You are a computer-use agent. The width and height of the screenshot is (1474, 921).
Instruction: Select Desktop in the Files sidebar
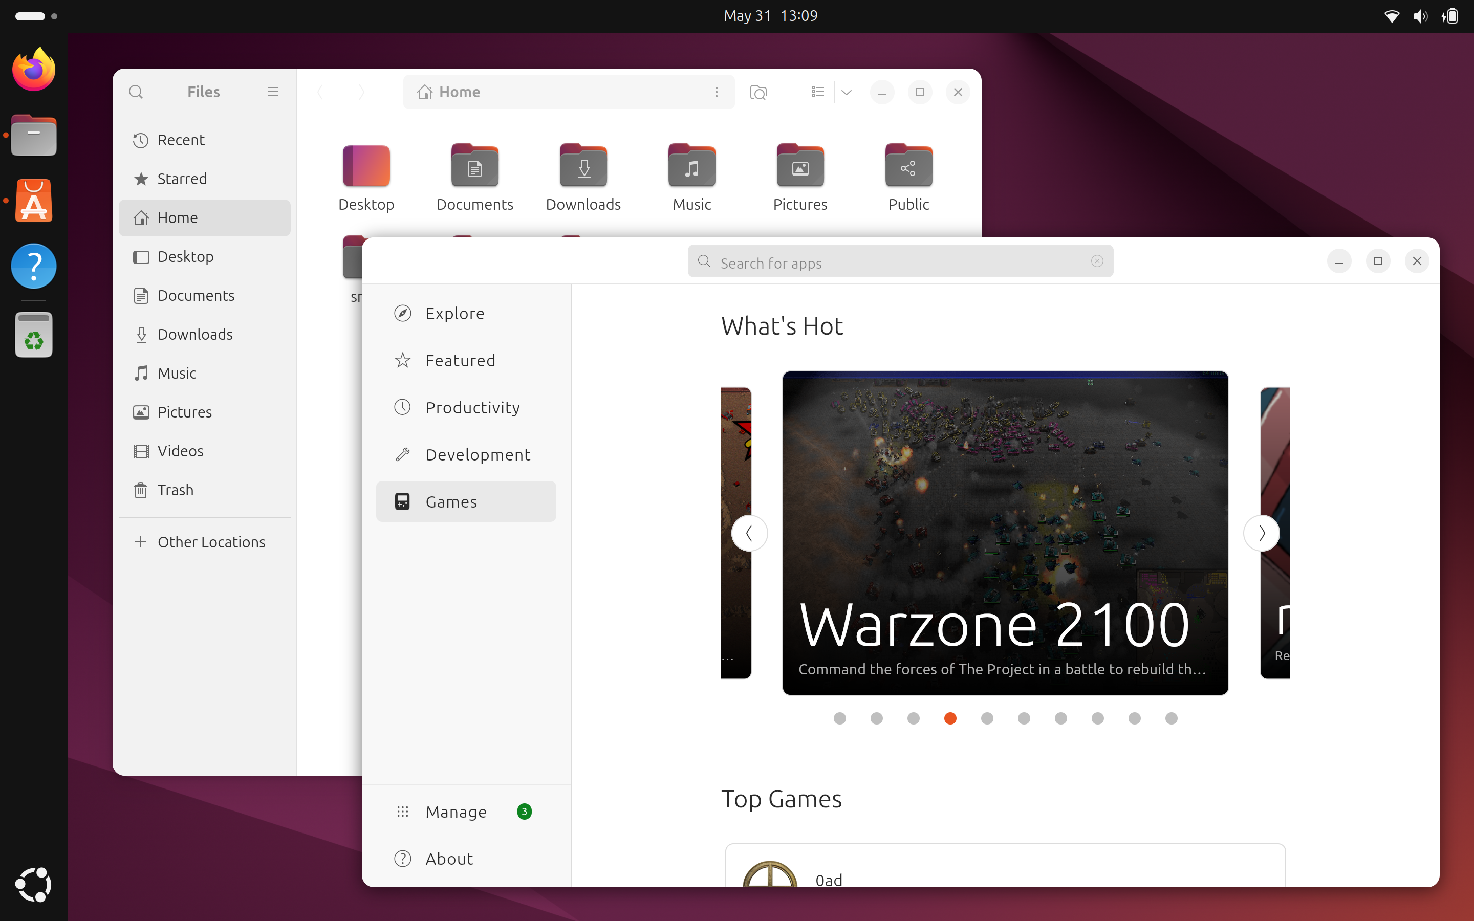click(x=205, y=257)
